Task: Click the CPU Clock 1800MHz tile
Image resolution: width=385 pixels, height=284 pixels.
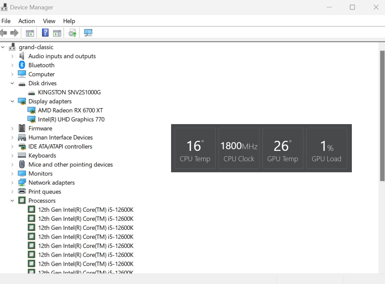Action: (239, 148)
